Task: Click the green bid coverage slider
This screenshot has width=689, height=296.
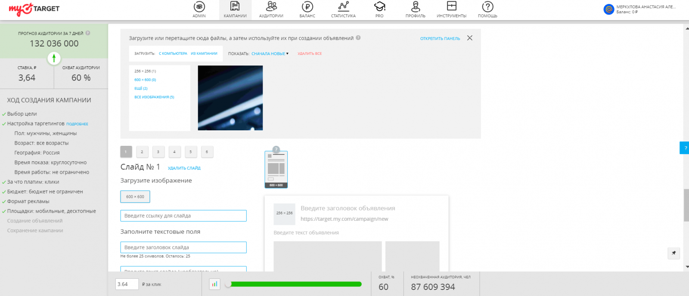Action: coord(294,284)
